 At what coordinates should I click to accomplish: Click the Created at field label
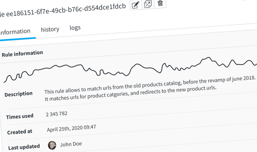[x=20, y=132]
